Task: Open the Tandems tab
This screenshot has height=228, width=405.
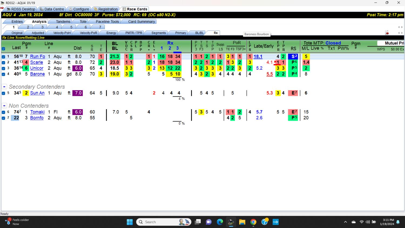Action: pyautogui.click(x=63, y=22)
